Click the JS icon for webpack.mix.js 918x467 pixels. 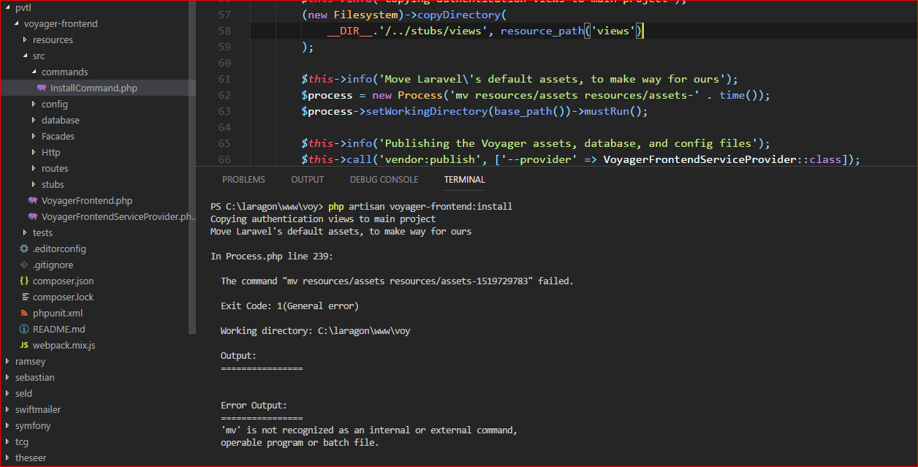point(24,345)
